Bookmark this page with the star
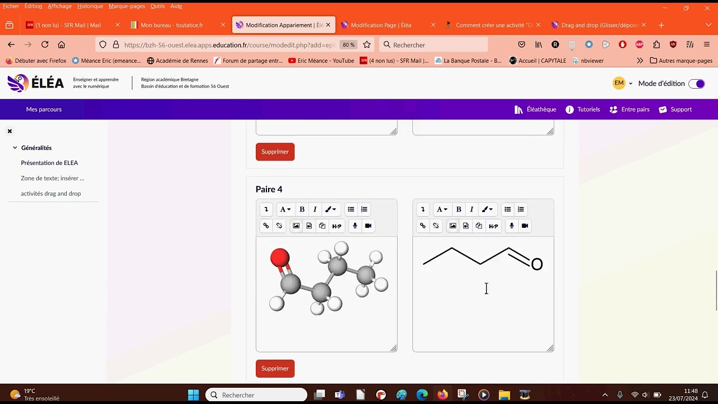The image size is (718, 404). coord(367,44)
